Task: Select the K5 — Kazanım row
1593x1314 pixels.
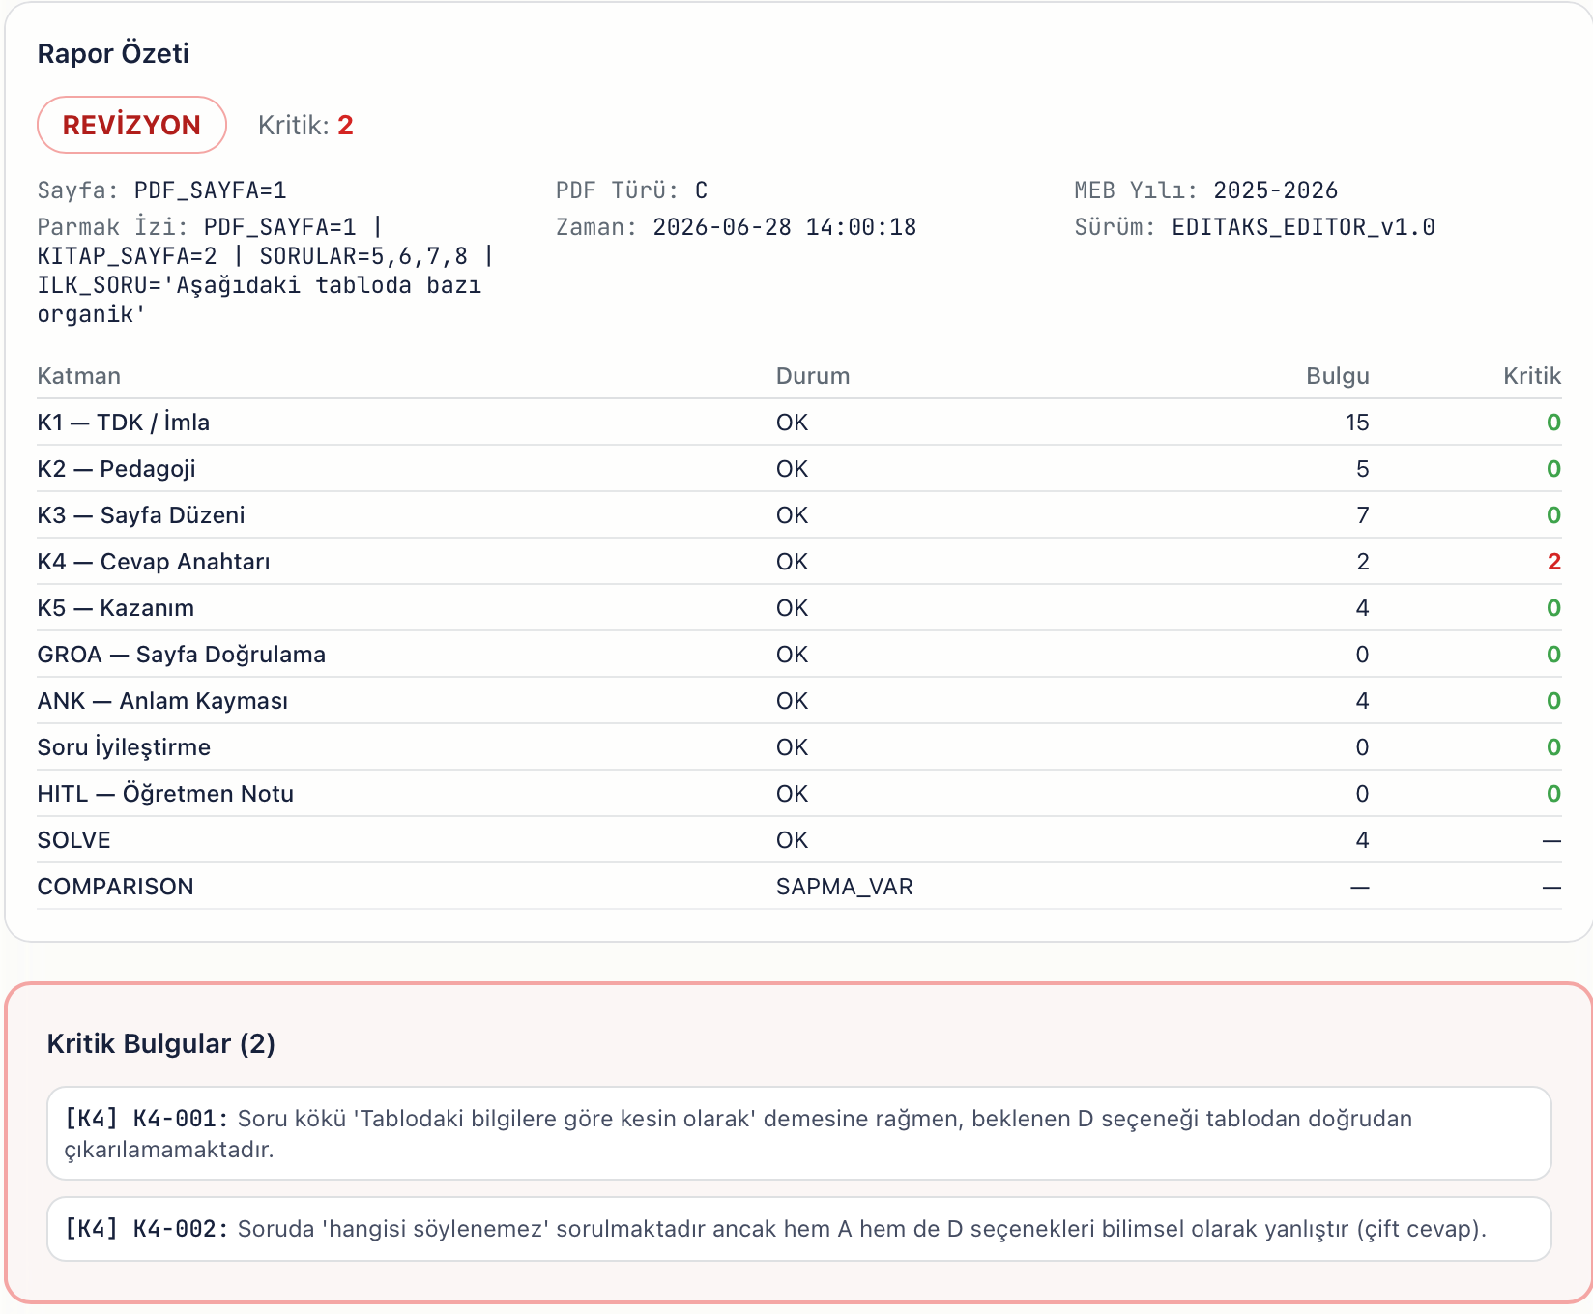Action: (799, 608)
